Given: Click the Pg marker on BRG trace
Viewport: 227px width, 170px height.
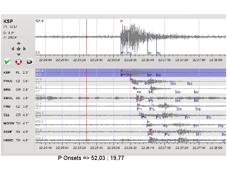Looking at the screenshot, I should pos(151,92).
